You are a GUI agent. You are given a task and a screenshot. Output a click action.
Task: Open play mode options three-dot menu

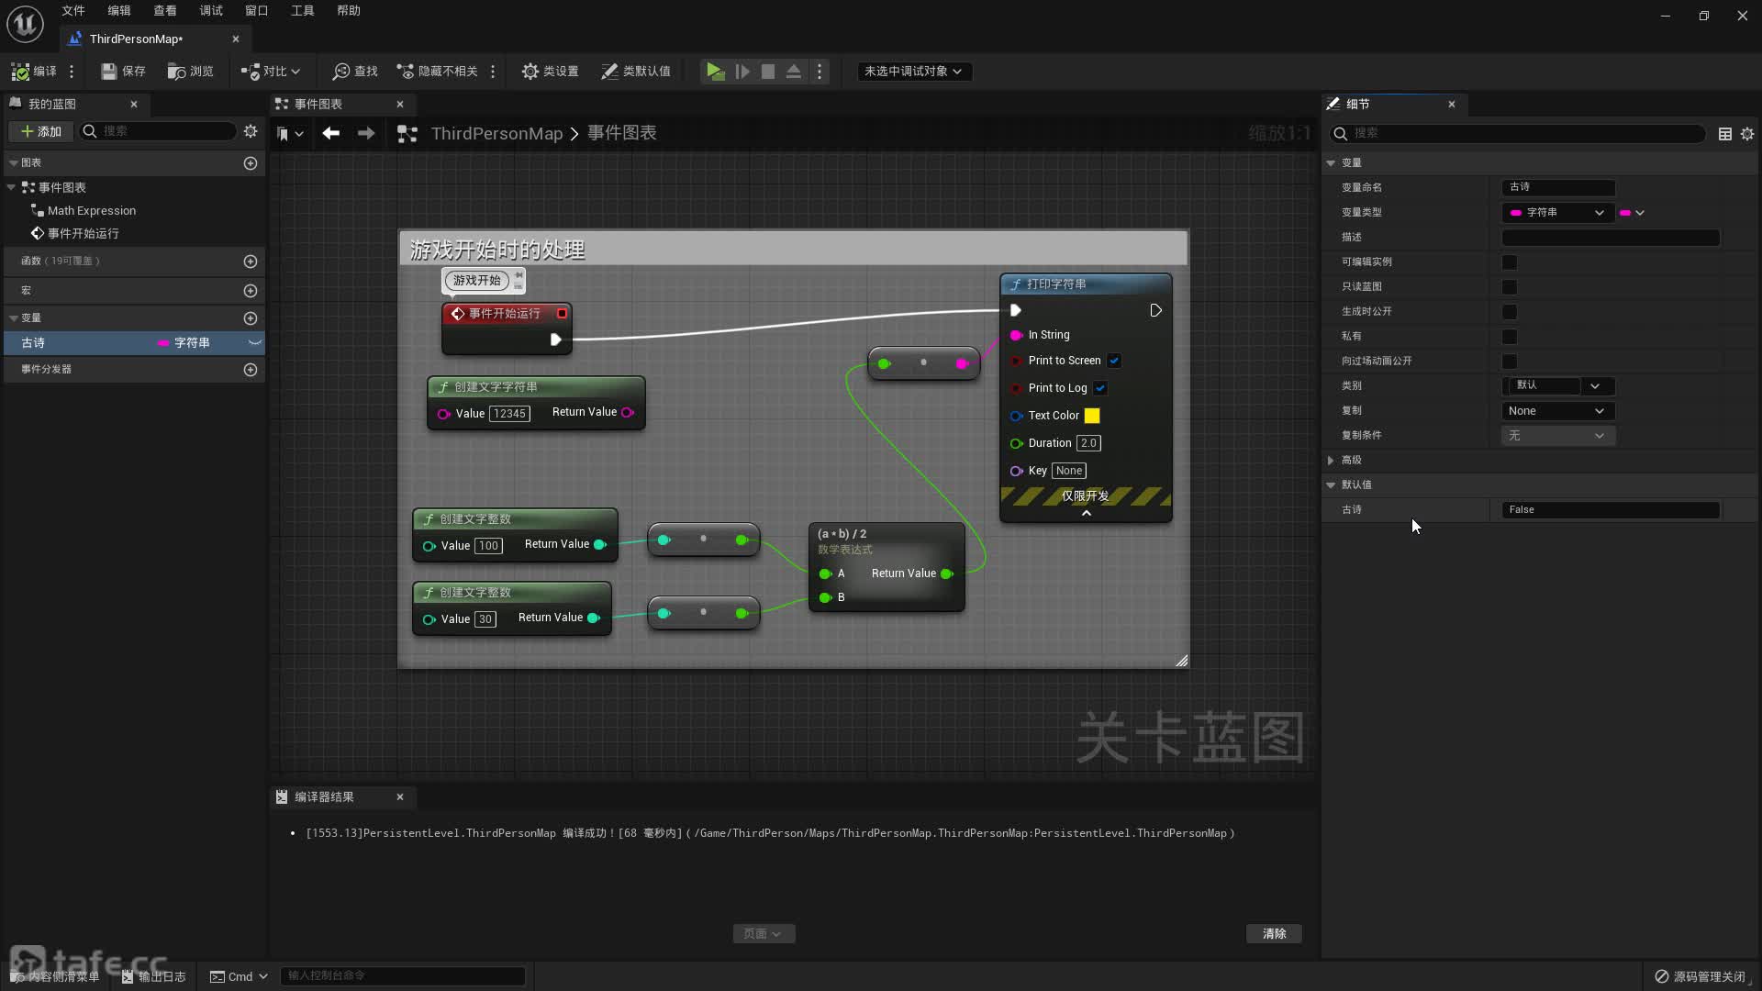[x=820, y=72]
